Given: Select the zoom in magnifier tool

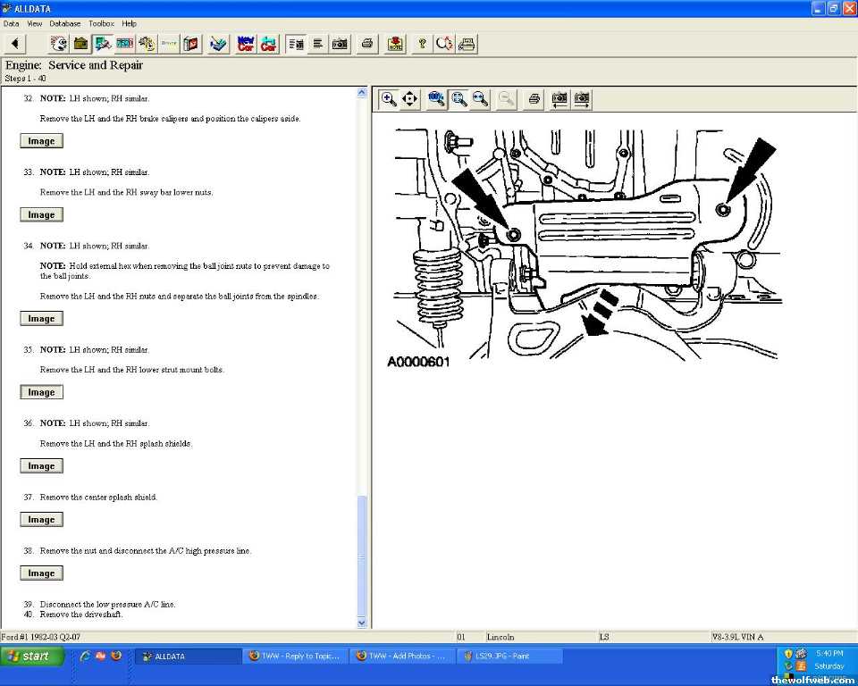Looking at the screenshot, I should [x=389, y=99].
